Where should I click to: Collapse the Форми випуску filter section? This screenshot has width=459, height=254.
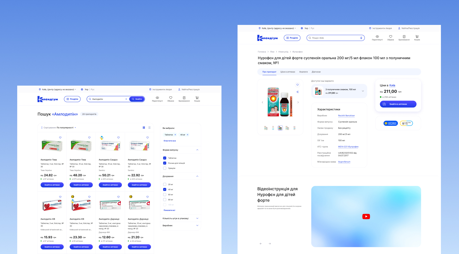197,150
